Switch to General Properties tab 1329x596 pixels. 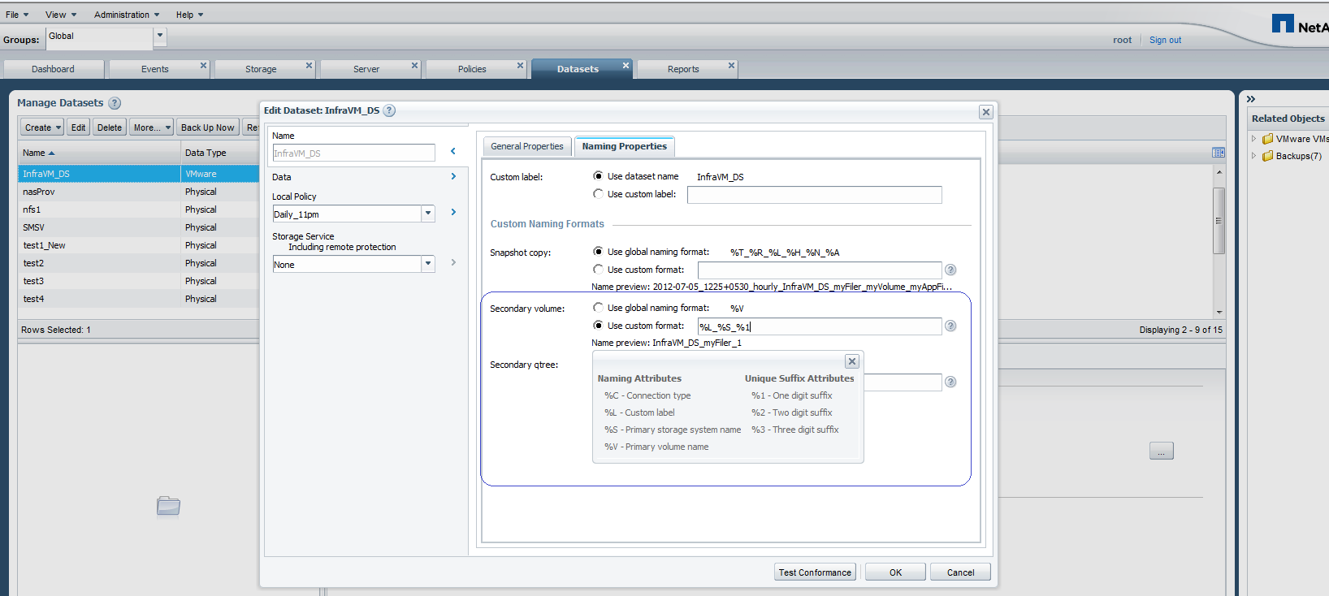(526, 146)
